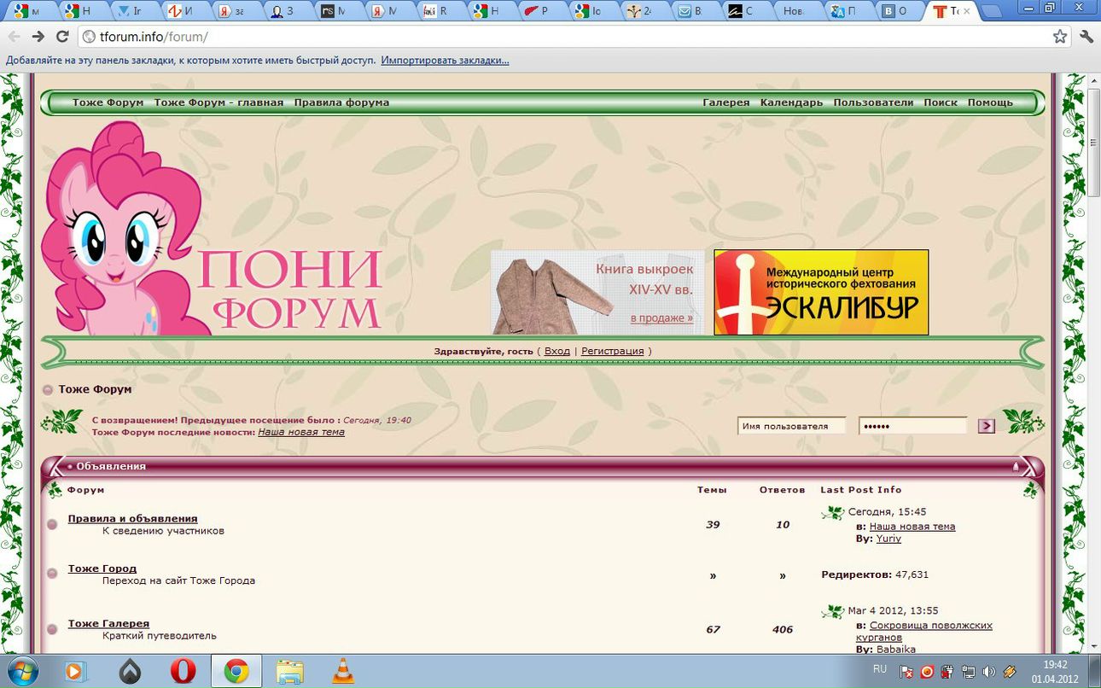The image size is (1101, 688).
Task: Open Windows Explorer from the taskbar
Action: click(x=290, y=671)
